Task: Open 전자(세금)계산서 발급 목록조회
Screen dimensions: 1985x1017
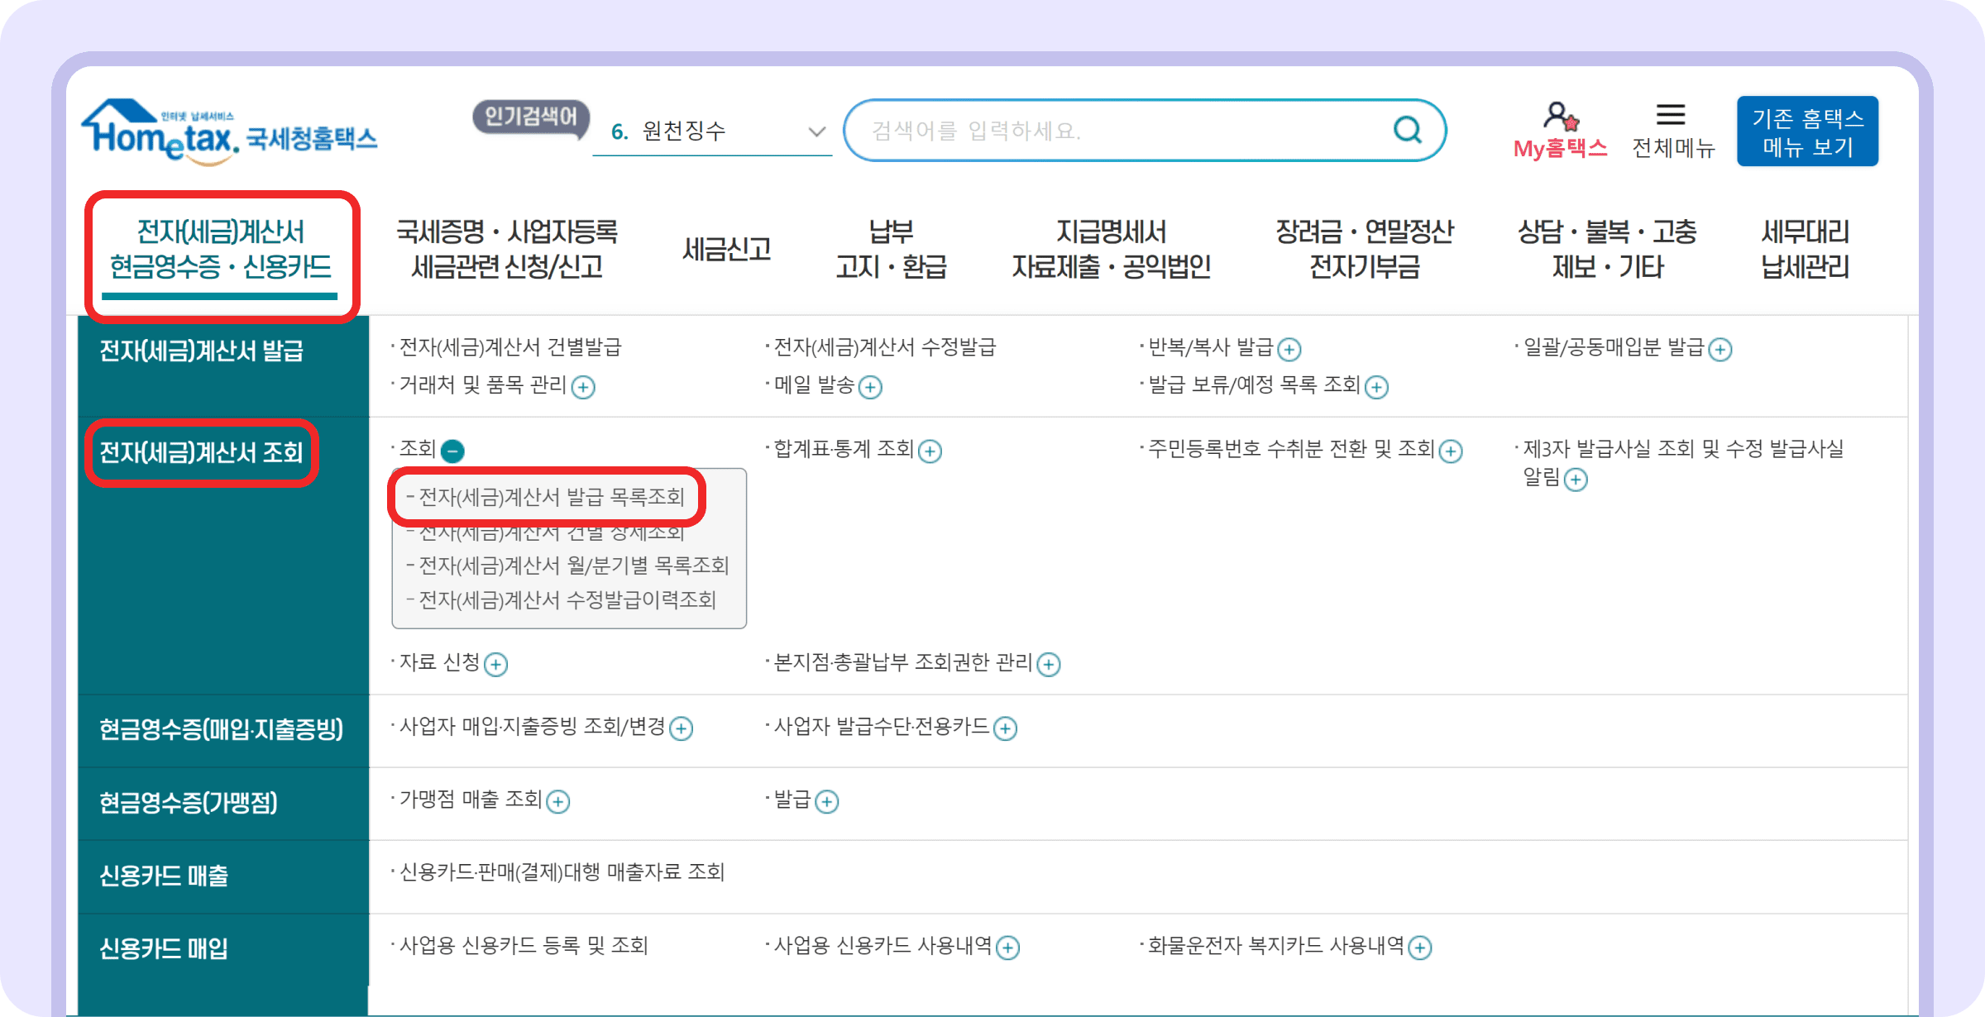Action: pyautogui.click(x=548, y=497)
